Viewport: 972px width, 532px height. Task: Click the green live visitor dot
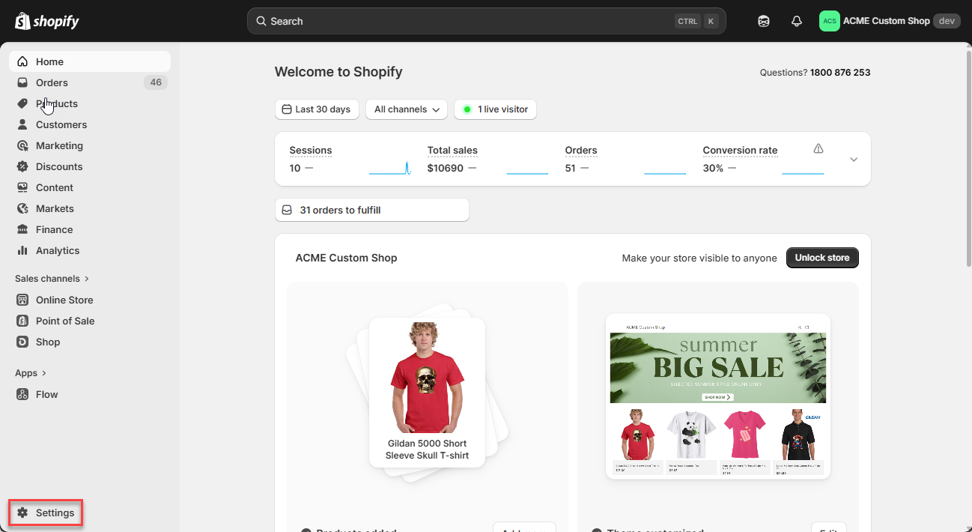click(467, 109)
